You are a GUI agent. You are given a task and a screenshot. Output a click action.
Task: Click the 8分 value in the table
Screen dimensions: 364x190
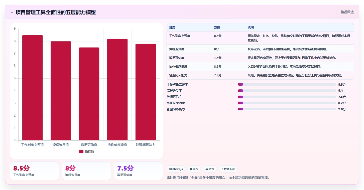click(x=216, y=49)
